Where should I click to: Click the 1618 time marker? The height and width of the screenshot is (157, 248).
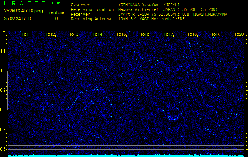click(x=192, y=35)
